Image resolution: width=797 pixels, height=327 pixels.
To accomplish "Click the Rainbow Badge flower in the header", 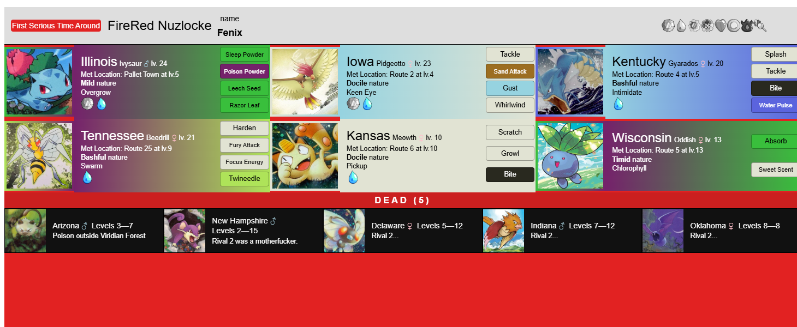I will pos(707,26).
